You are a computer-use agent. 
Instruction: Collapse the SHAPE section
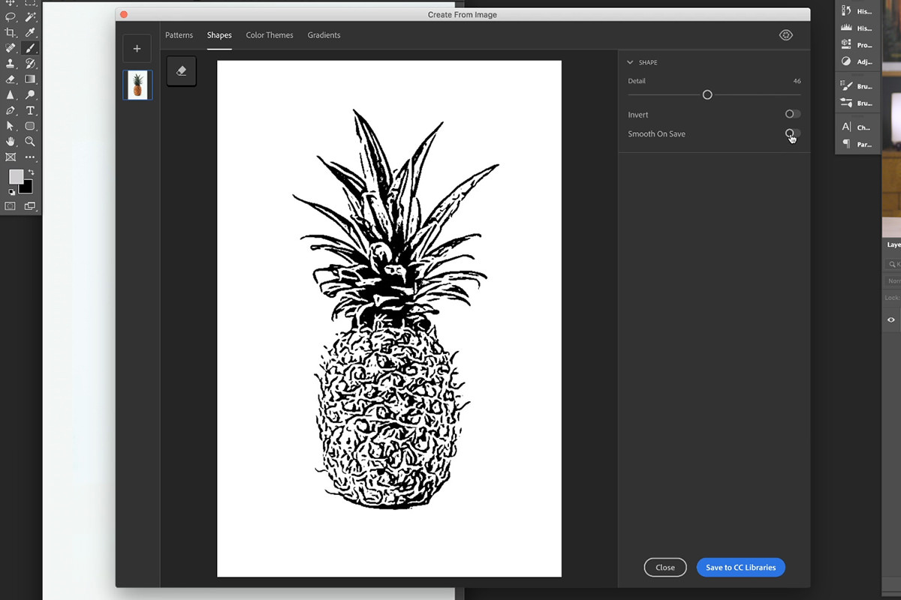click(629, 62)
